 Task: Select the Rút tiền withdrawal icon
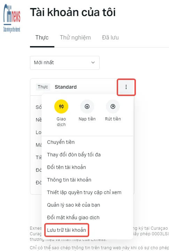pos(113,106)
